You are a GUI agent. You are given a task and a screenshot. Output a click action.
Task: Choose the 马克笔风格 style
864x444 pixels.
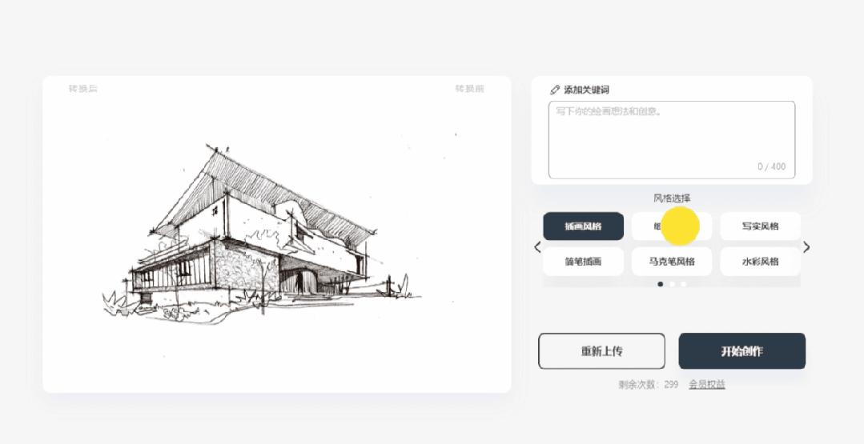point(672,262)
